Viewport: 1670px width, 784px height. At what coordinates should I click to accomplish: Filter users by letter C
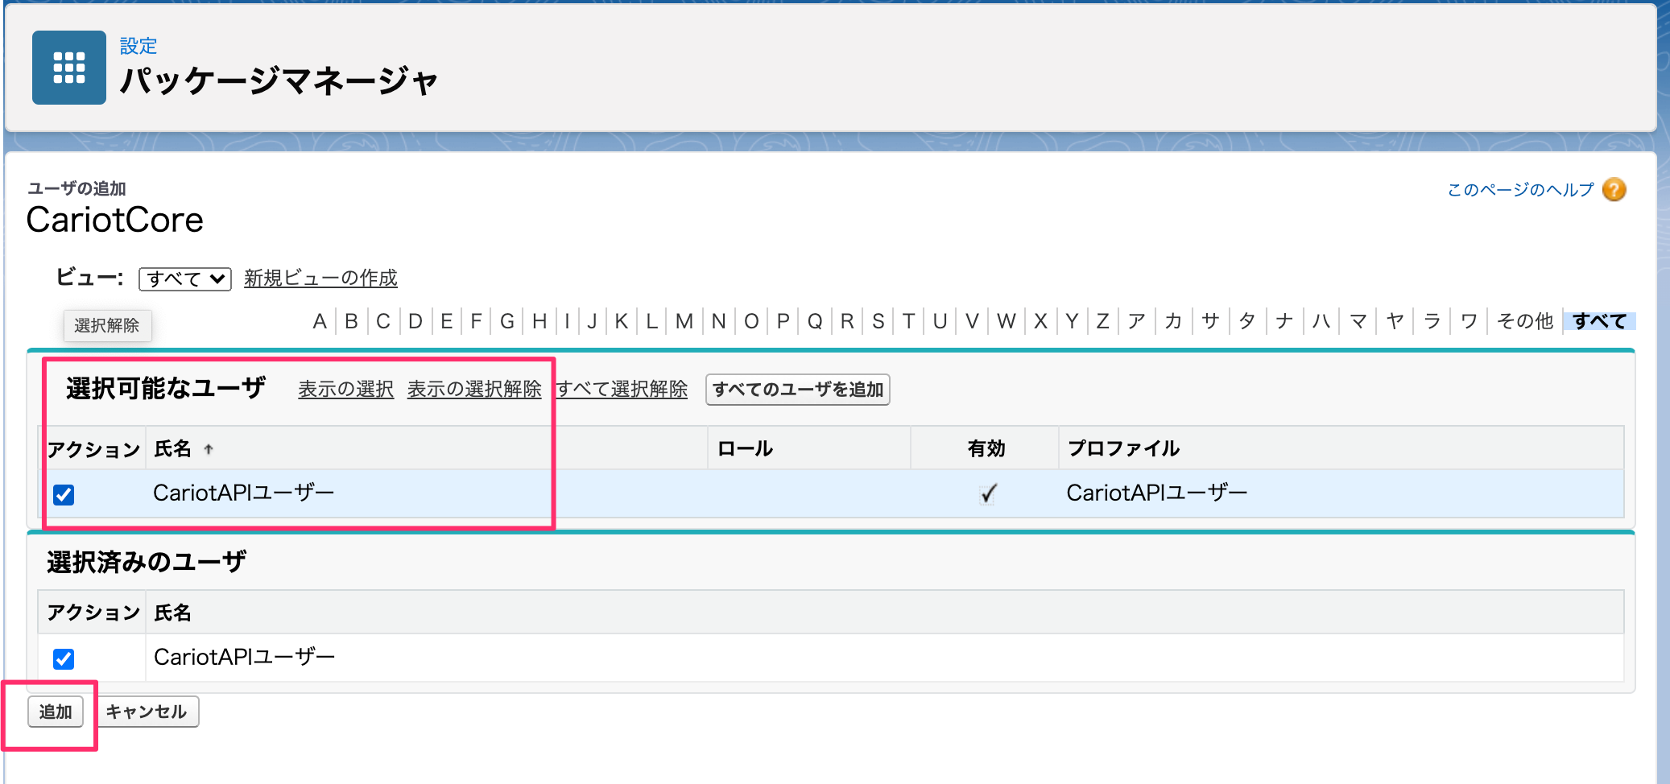click(x=383, y=321)
